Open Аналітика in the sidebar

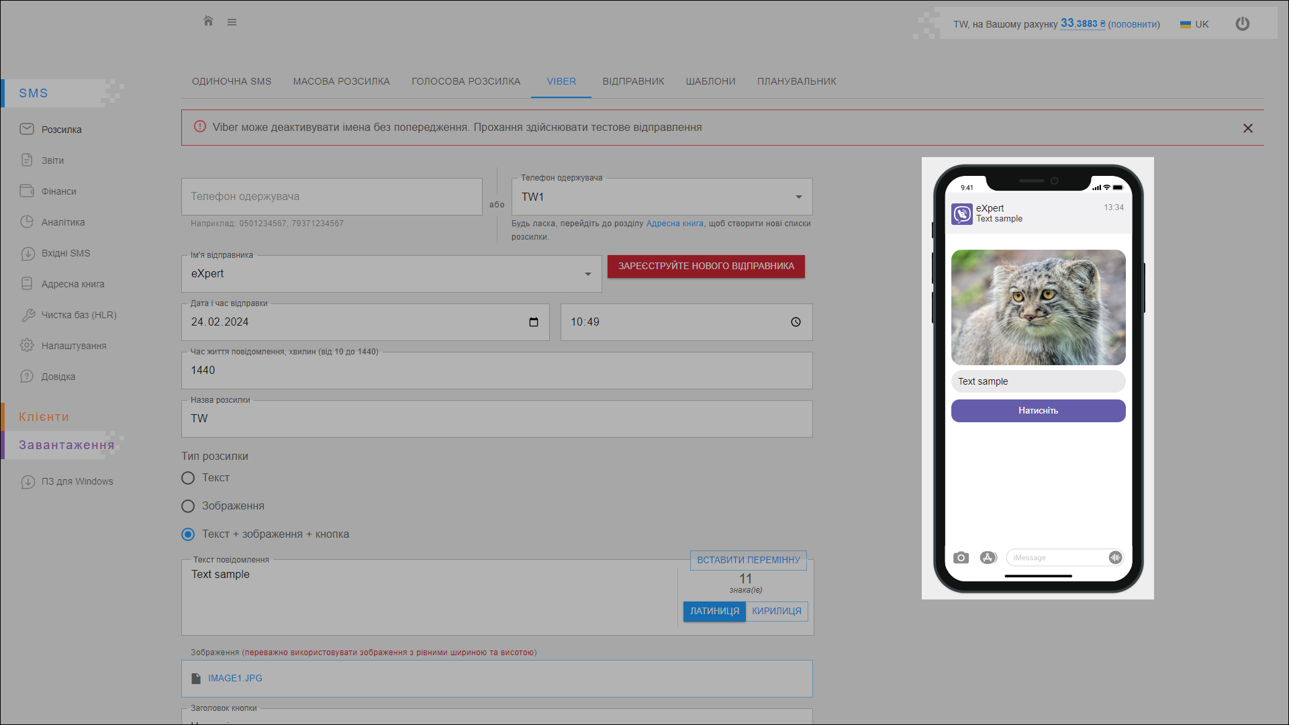click(x=62, y=222)
